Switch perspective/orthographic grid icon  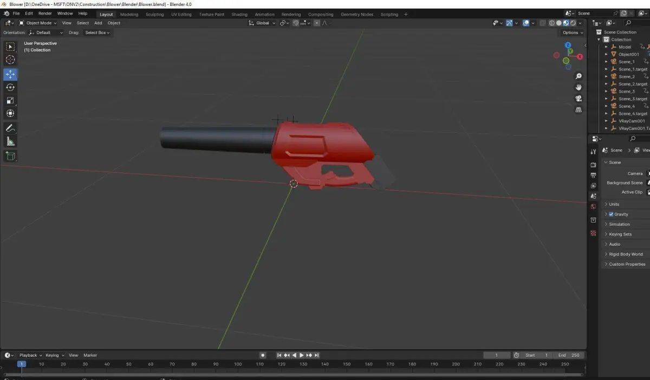578,109
